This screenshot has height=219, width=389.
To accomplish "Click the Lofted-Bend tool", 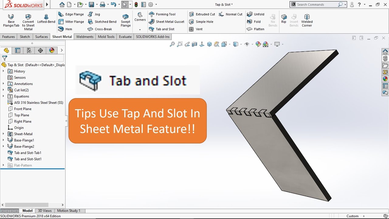I will (46, 19).
